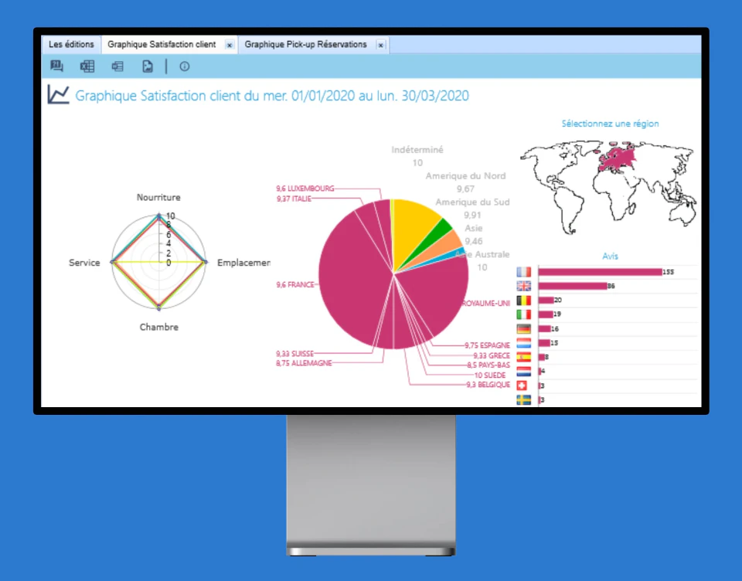This screenshot has height=581, width=742.
Task: Select the United Kingdom flag in the bar chart
Action: 523,285
